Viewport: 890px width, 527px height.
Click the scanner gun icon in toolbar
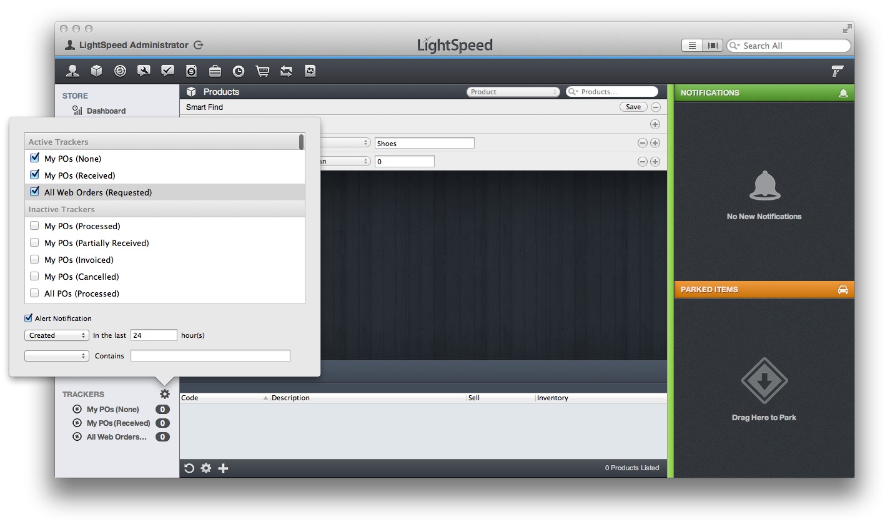pos(838,71)
